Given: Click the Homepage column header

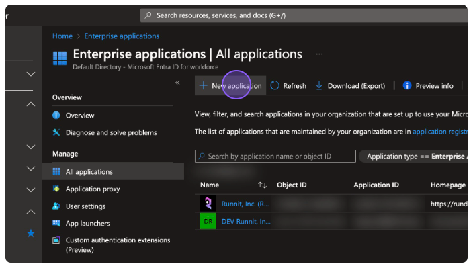Looking at the screenshot, I should tap(448, 185).
